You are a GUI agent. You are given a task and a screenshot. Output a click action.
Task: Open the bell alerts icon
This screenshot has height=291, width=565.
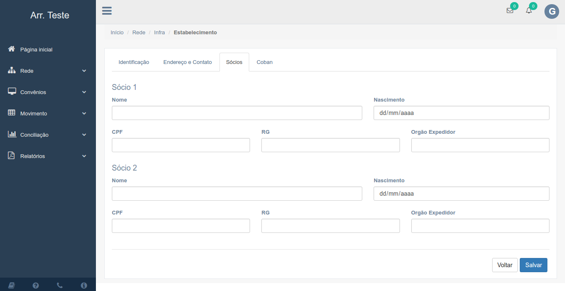(529, 11)
